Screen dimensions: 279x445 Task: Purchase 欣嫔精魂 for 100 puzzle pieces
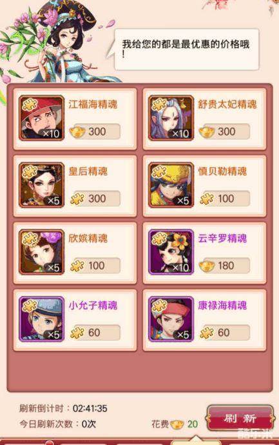tap(95, 266)
